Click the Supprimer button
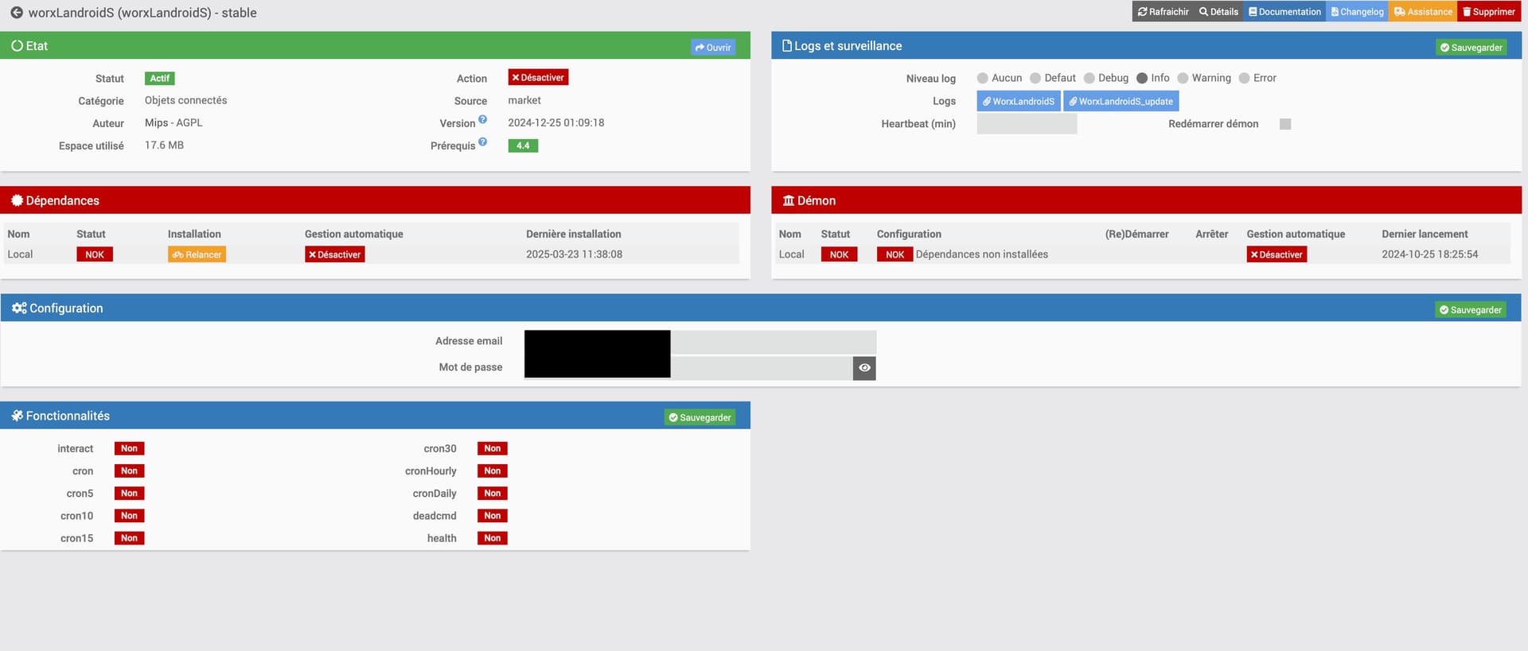 [1489, 12]
